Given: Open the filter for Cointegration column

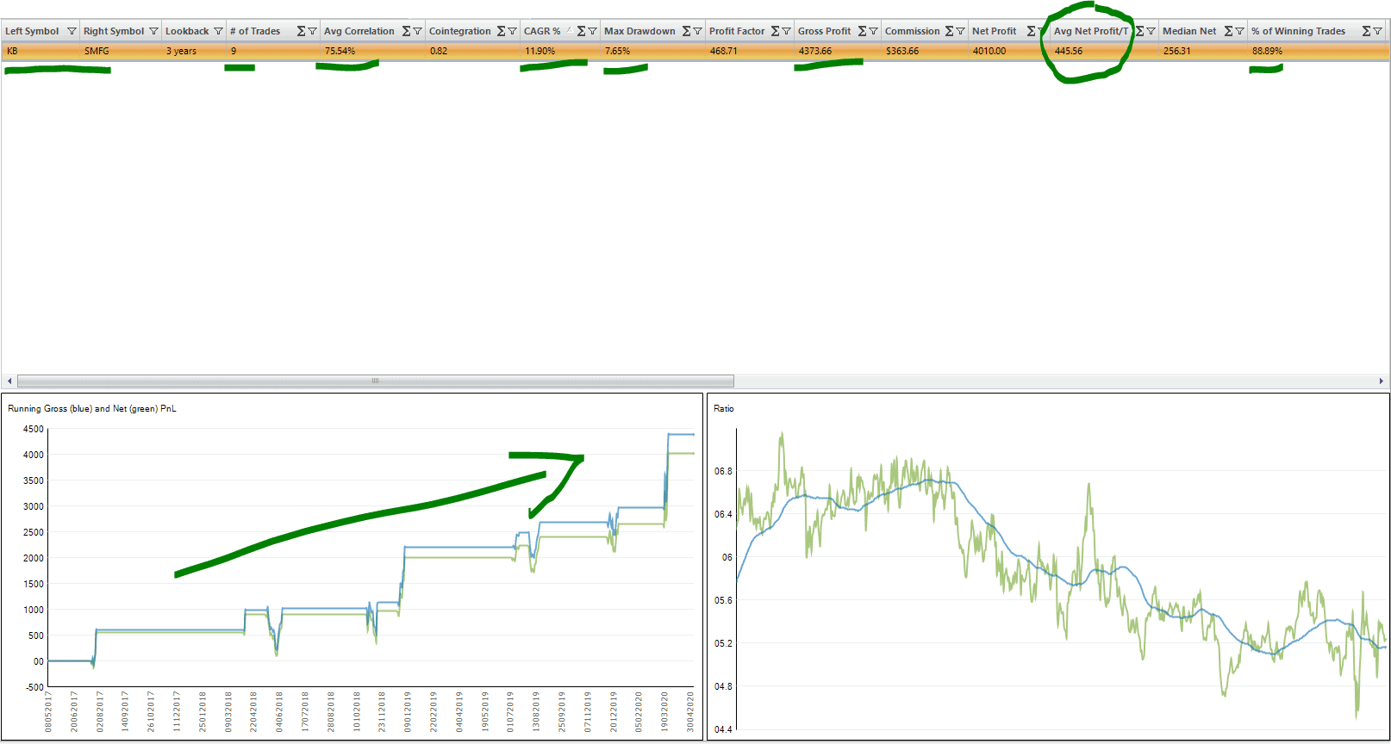Looking at the screenshot, I should point(512,31).
